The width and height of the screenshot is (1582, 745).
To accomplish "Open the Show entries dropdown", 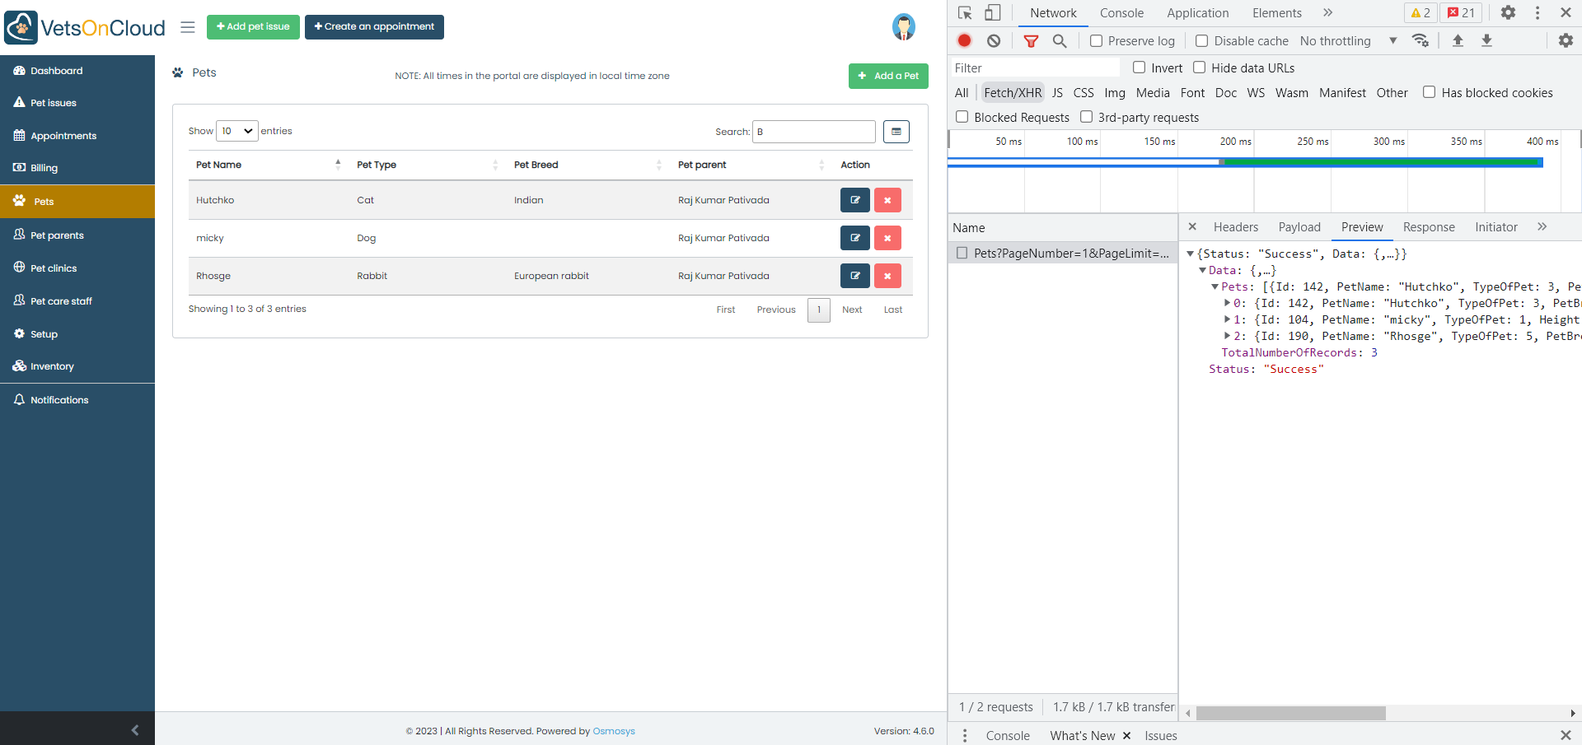I will [x=236, y=131].
